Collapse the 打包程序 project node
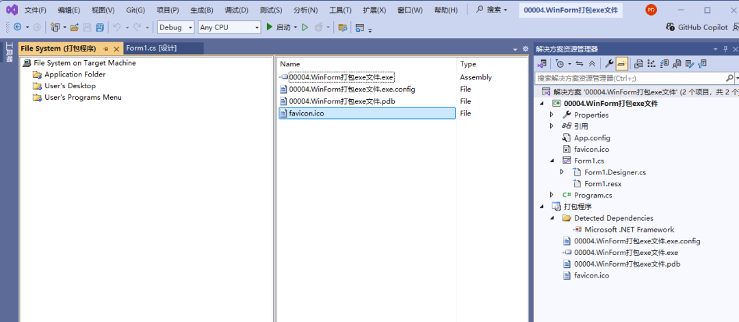This screenshot has width=739, height=322. click(x=541, y=206)
